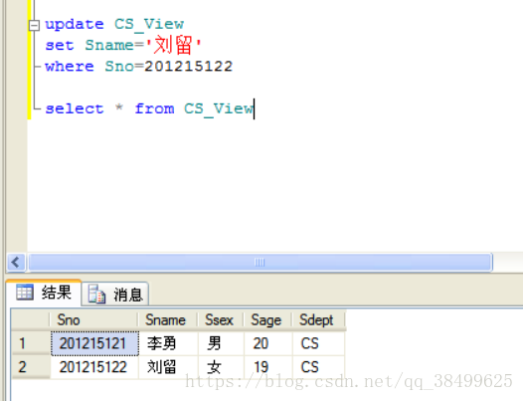Viewport: 524px width, 401px height.
Task: Place cursor on 'update' keyword in editor
Action: click(x=75, y=25)
